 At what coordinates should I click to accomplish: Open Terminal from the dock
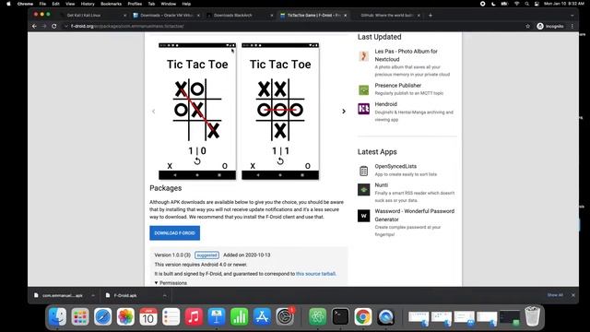(x=340, y=316)
